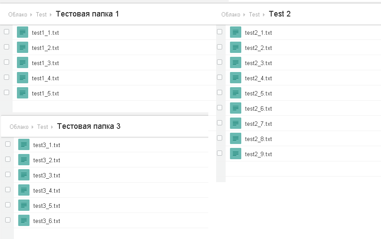Click the file icon of test3_2.txt
This screenshot has width=381, height=239.
(24, 160)
